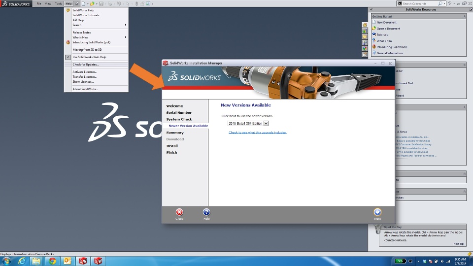Click the red Close icon in Installation Manager
Screen dimensions: 473x266
point(179,212)
